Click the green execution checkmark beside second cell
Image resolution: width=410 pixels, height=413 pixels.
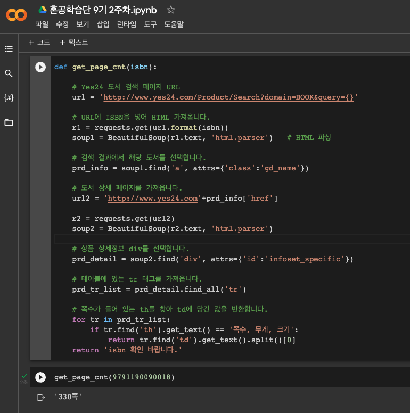tap(24, 376)
